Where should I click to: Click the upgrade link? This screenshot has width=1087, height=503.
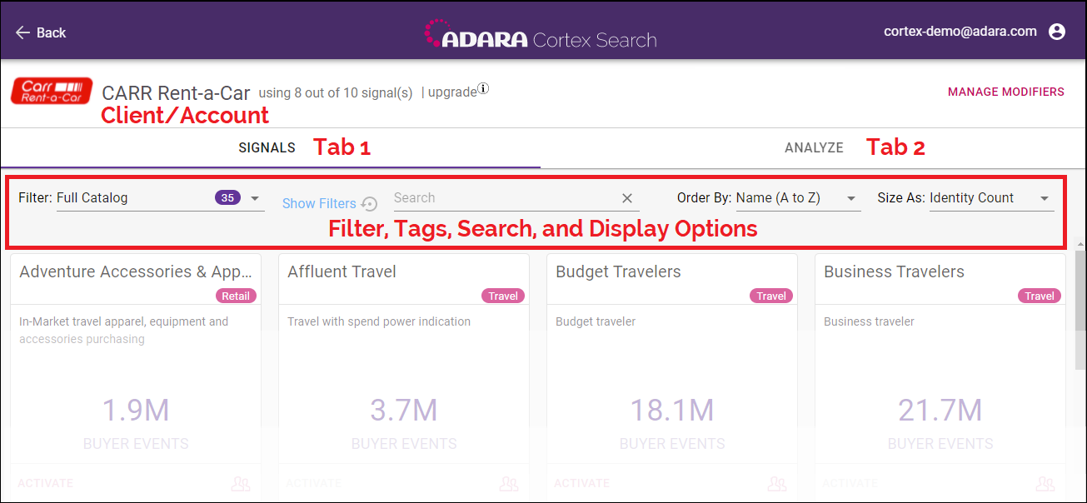click(x=452, y=92)
